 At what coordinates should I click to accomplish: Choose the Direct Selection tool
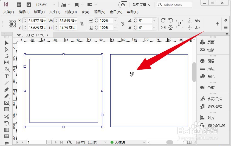pos(7,49)
